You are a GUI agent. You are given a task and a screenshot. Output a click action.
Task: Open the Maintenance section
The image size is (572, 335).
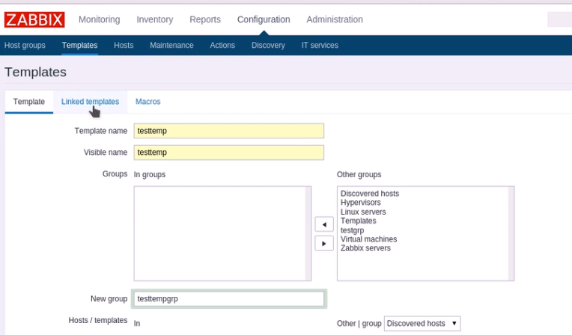(171, 45)
